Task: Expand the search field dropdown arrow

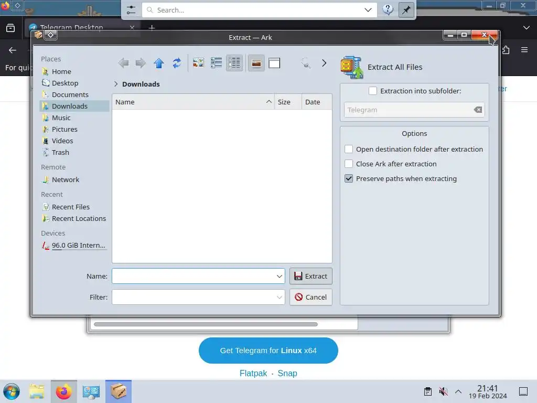Action: pyautogui.click(x=368, y=10)
